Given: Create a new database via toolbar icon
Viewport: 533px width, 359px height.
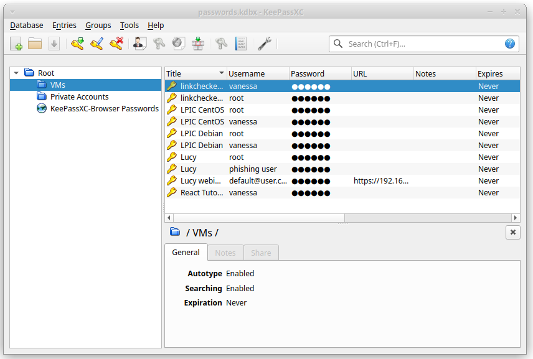Looking at the screenshot, I should (x=16, y=44).
